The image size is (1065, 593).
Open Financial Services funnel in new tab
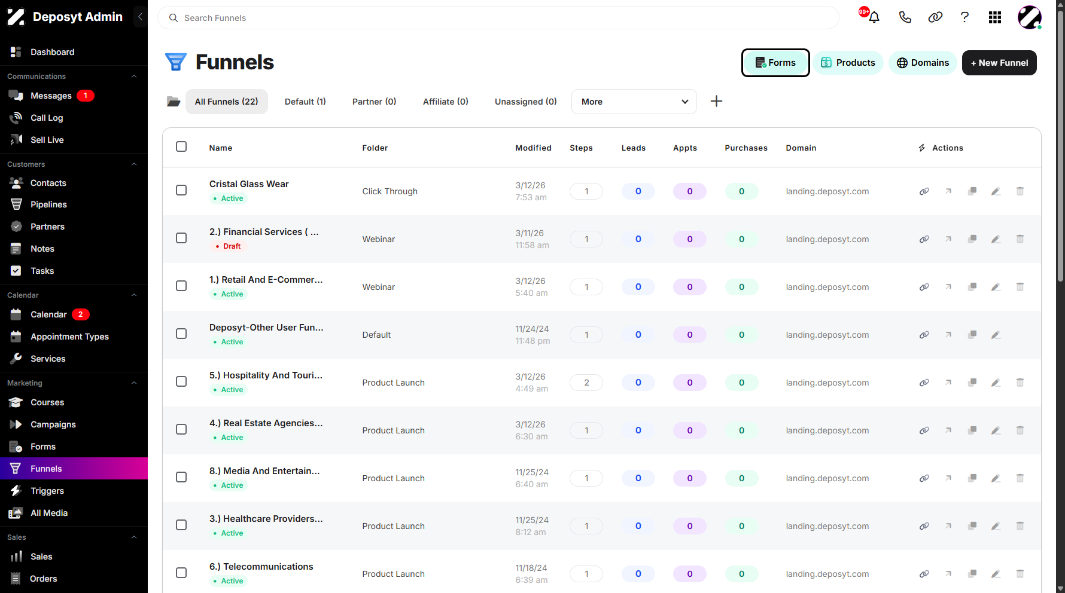(x=948, y=239)
